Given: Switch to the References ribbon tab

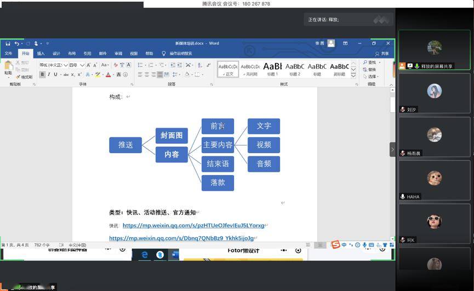Looking at the screenshot, I should (87, 54).
